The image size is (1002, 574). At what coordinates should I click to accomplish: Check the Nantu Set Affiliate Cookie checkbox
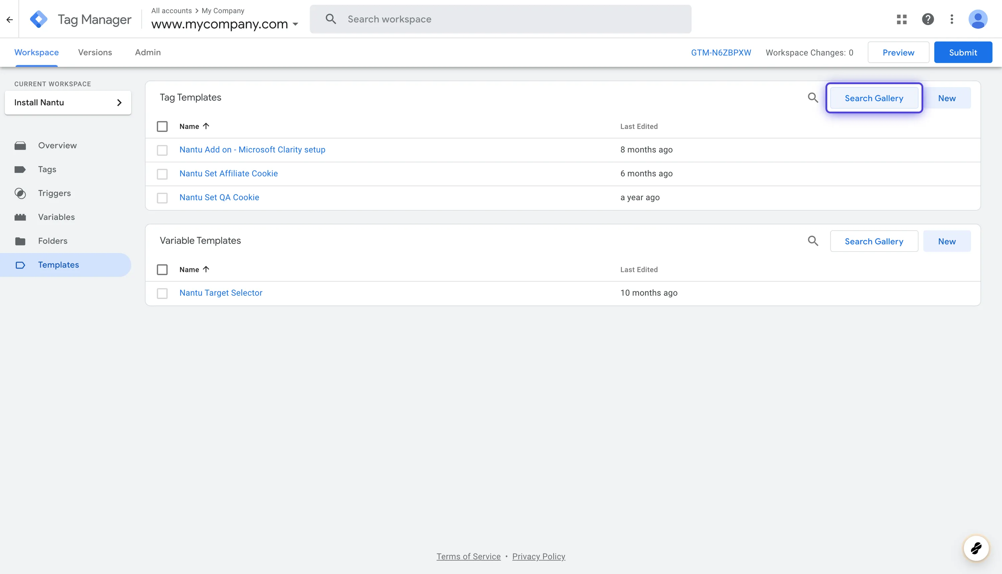pyautogui.click(x=162, y=174)
